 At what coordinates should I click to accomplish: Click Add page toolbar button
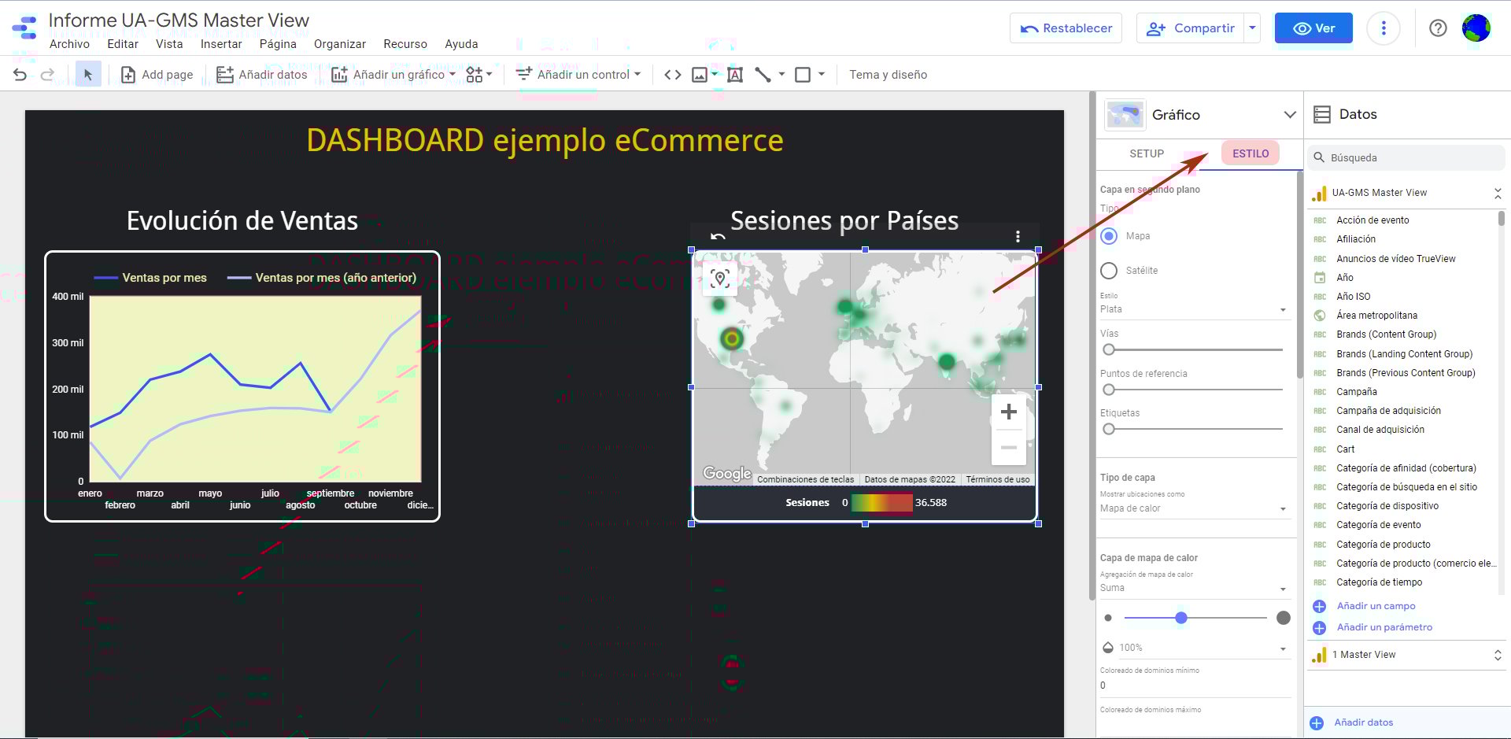point(157,75)
